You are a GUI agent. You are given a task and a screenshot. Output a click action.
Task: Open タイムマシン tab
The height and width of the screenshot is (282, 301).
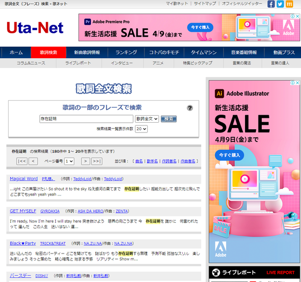click(204, 52)
